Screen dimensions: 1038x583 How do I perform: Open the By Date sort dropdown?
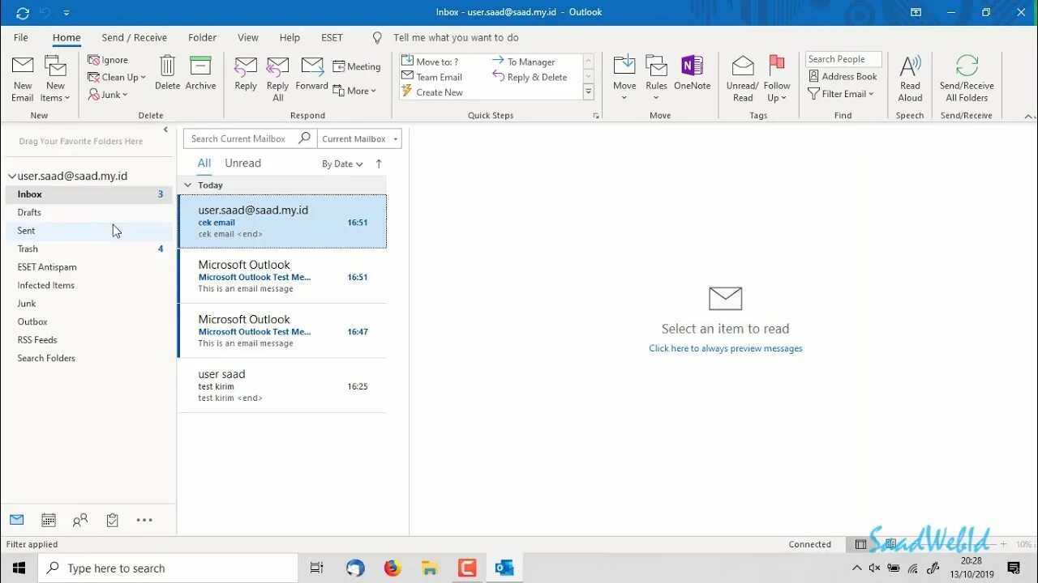point(342,164)
